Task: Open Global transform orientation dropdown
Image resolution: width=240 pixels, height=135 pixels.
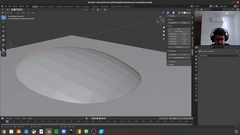Action: coord(86,10)
